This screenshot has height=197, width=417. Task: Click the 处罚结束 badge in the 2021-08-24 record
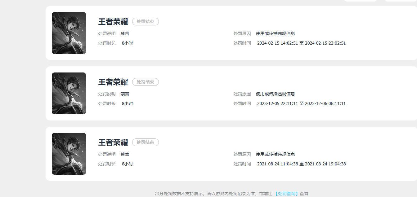click(x=146, y=142)
